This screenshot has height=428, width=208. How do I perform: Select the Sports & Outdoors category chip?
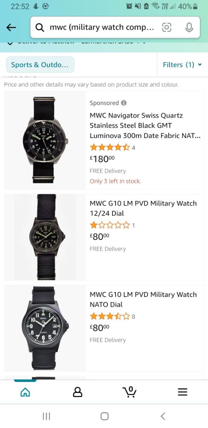tap(40, 65)
